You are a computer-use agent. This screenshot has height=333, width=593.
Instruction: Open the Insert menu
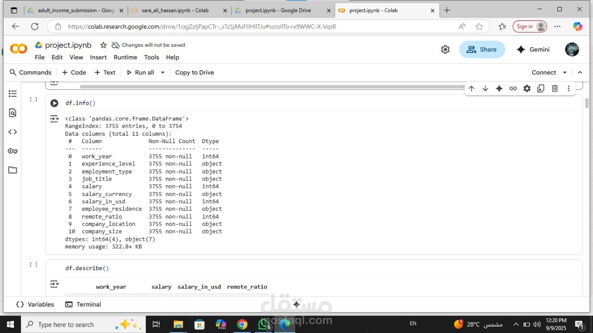(x=98, y=57)
